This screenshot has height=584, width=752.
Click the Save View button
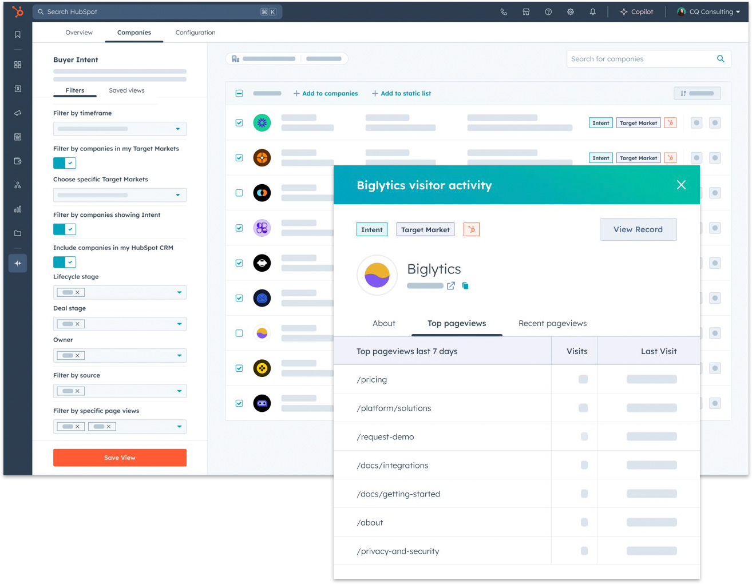point(120,458)
